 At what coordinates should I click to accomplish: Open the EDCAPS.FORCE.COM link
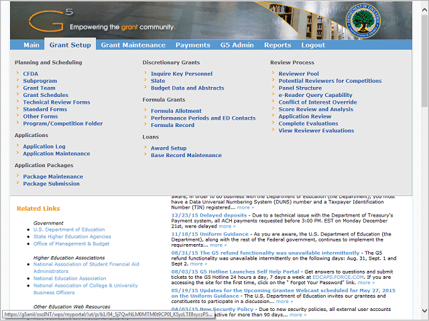[338, 278]
